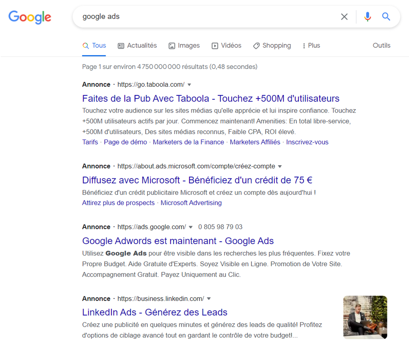Click the https://business.linkedin.com/ URL text
409x357 pixels.
[x=161, y=298]
